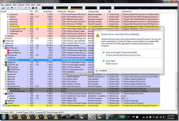Collapse the SynTPEnh.exe child processes
Screen dimensions: 179x121
pos(3,48)
